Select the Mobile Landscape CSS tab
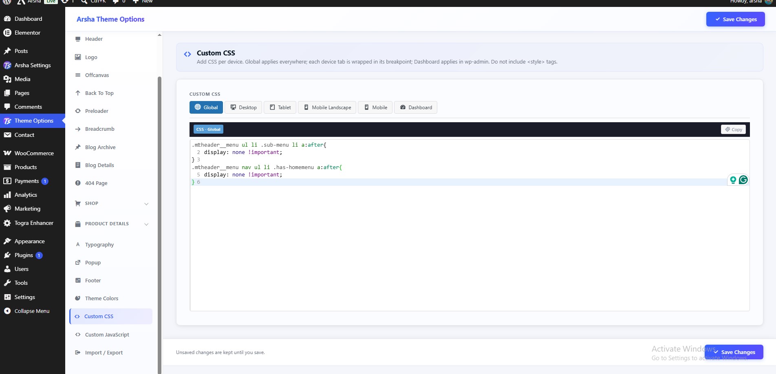 (x=327, y=107)
